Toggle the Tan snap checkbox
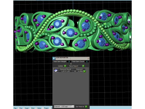145x109 pixels. [x=18, y=108]
